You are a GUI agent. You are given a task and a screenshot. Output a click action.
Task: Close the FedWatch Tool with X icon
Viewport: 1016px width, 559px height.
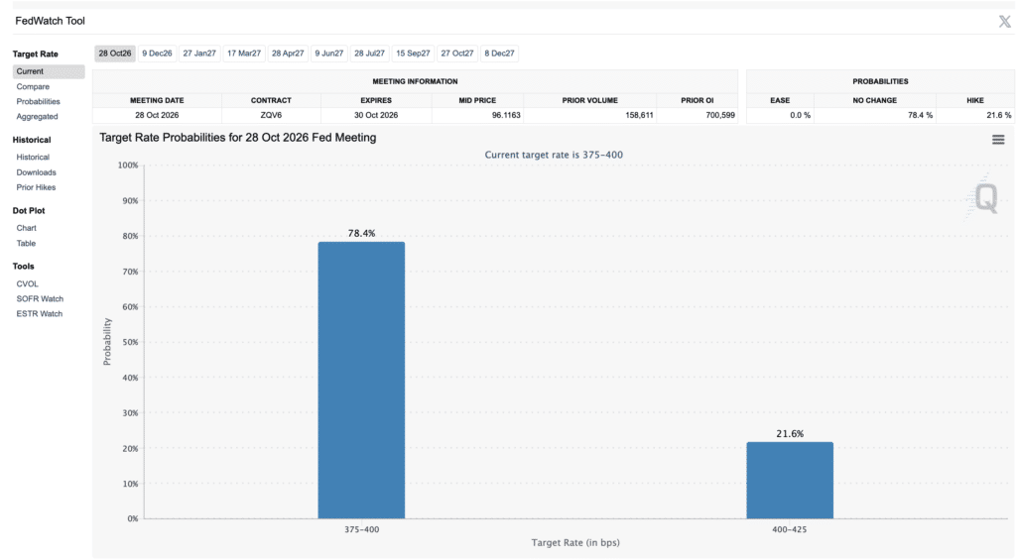click(1004, 22)
